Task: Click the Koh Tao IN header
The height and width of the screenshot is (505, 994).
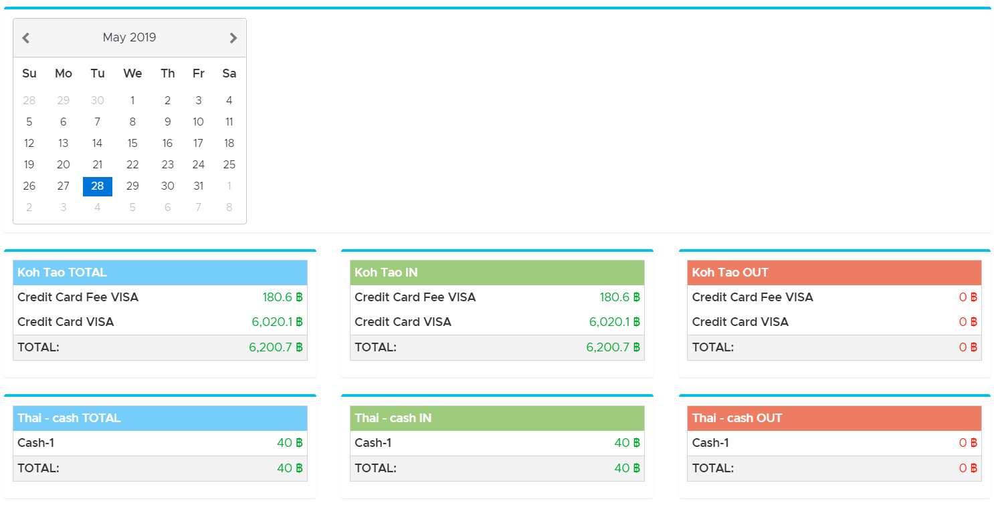Action: pyautogui.click(x=497, y=273)
